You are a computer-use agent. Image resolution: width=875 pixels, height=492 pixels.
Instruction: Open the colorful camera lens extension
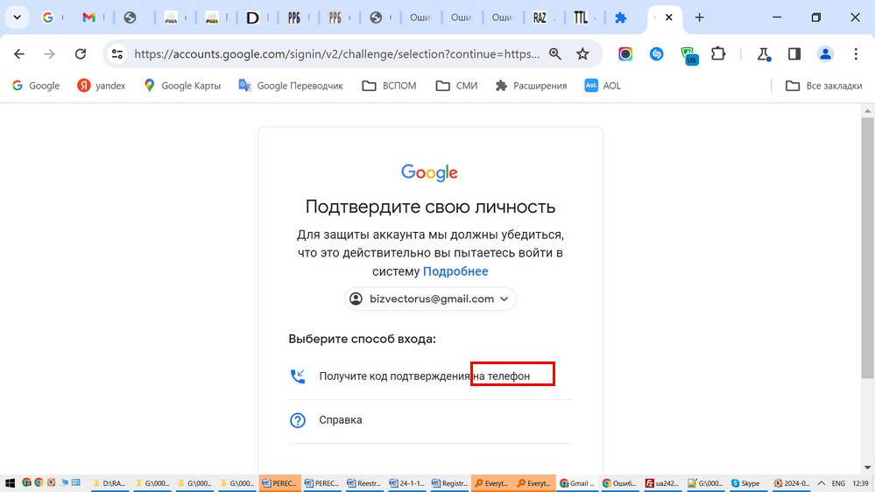[625, 54]
